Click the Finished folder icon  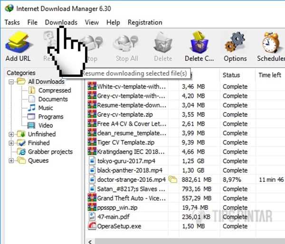[21, 143]
